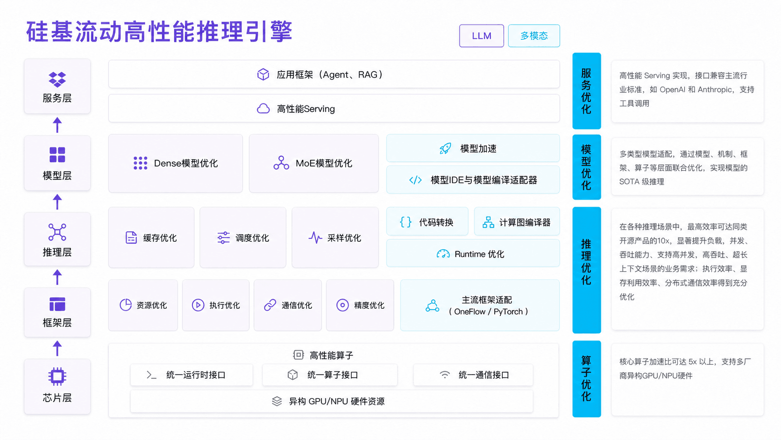Click the 采样优化 label
Viewport: 781px width, 440px height.
click(x=344, y=238)
